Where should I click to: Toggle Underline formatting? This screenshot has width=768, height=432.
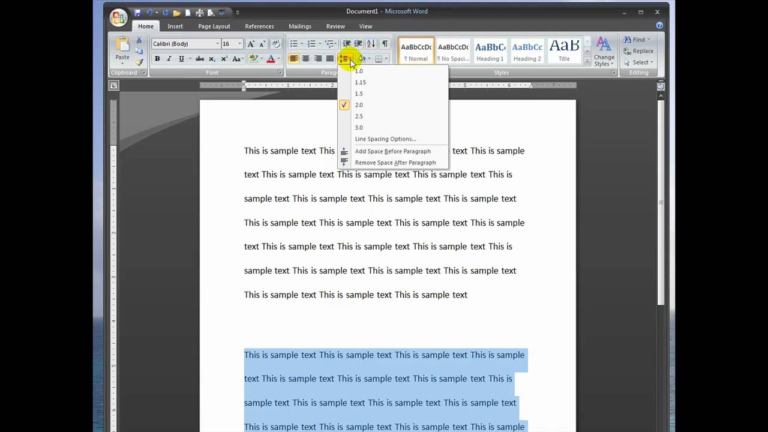coord(181,59)
